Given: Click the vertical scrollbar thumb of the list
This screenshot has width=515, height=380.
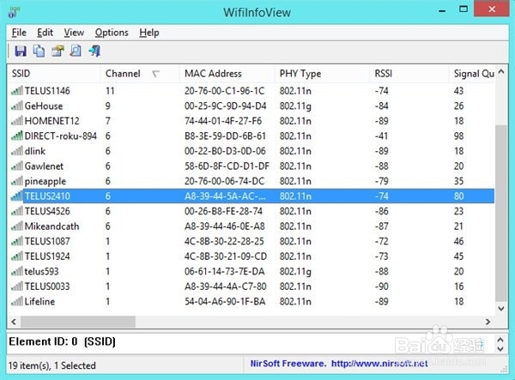Looking at the screenshot, I should point(501,213).
